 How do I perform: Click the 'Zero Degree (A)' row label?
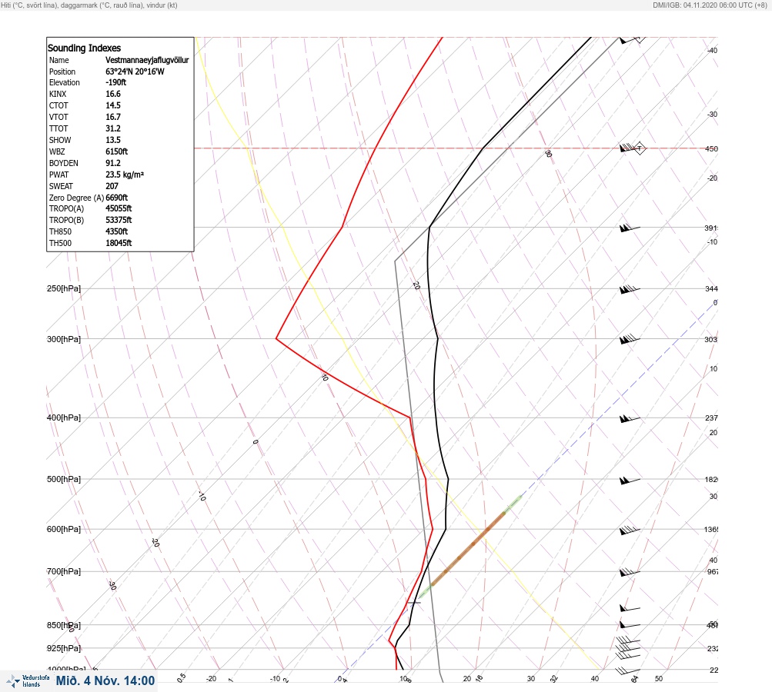pyautogui.click(x=76, y=198)
